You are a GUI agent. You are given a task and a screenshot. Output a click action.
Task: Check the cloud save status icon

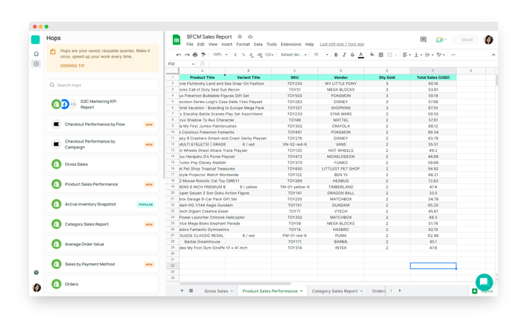(250, 37)
